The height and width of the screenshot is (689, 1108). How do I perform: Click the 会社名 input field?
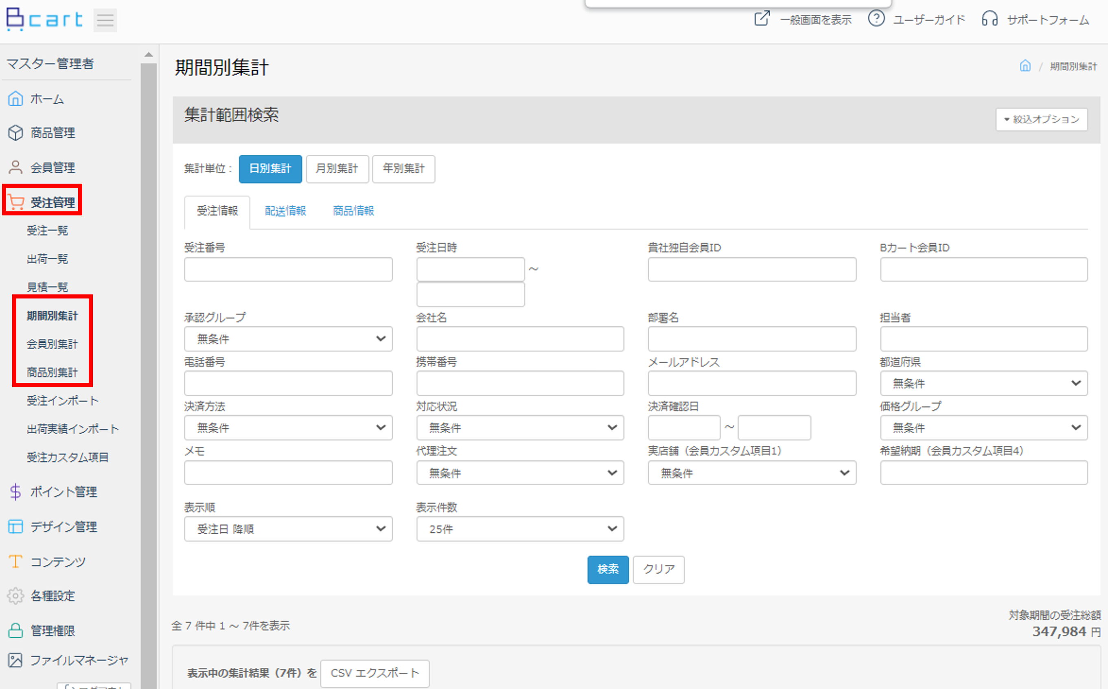point(520,338)
